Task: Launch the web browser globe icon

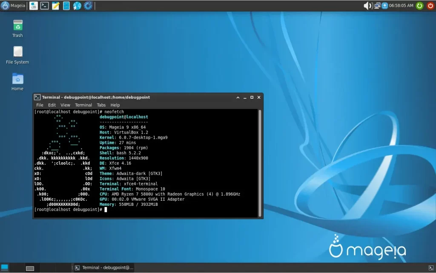Action: [77, 6]
